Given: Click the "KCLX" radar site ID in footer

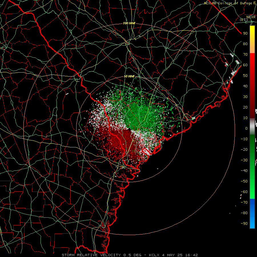Looking at the screenshot, I should (x=154, y=255).
